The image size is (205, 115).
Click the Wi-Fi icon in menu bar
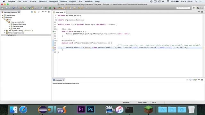coord(168,1)
